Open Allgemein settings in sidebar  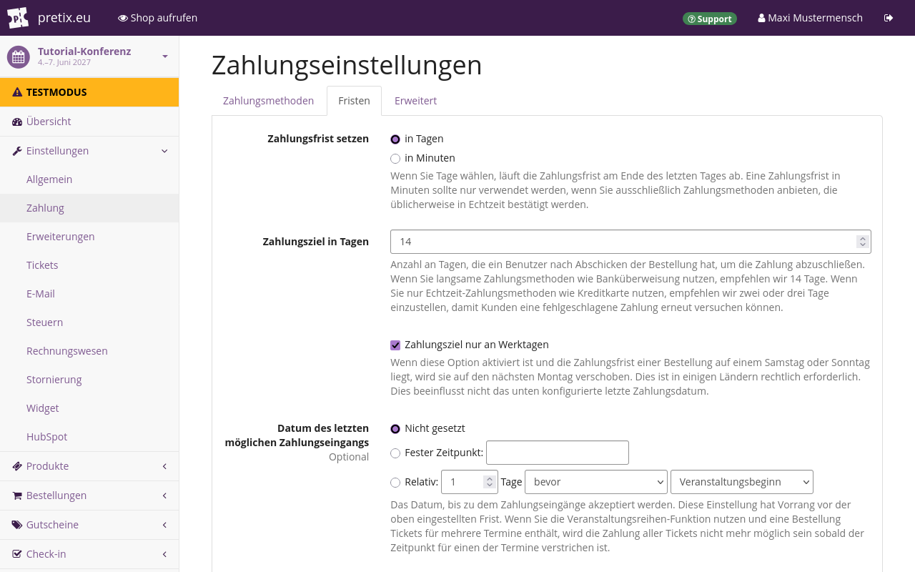[x=89, y=179]
